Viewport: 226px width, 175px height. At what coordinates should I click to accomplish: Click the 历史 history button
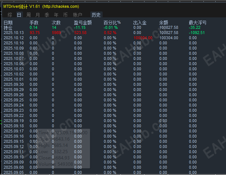(x=96, y=15)
